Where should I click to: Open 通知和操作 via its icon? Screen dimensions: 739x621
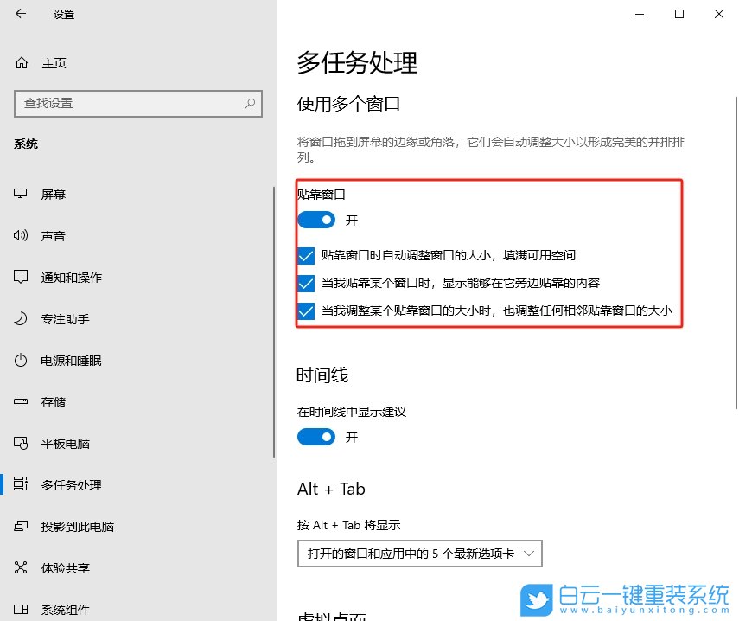pyautogui.click(x=21, y=277)
